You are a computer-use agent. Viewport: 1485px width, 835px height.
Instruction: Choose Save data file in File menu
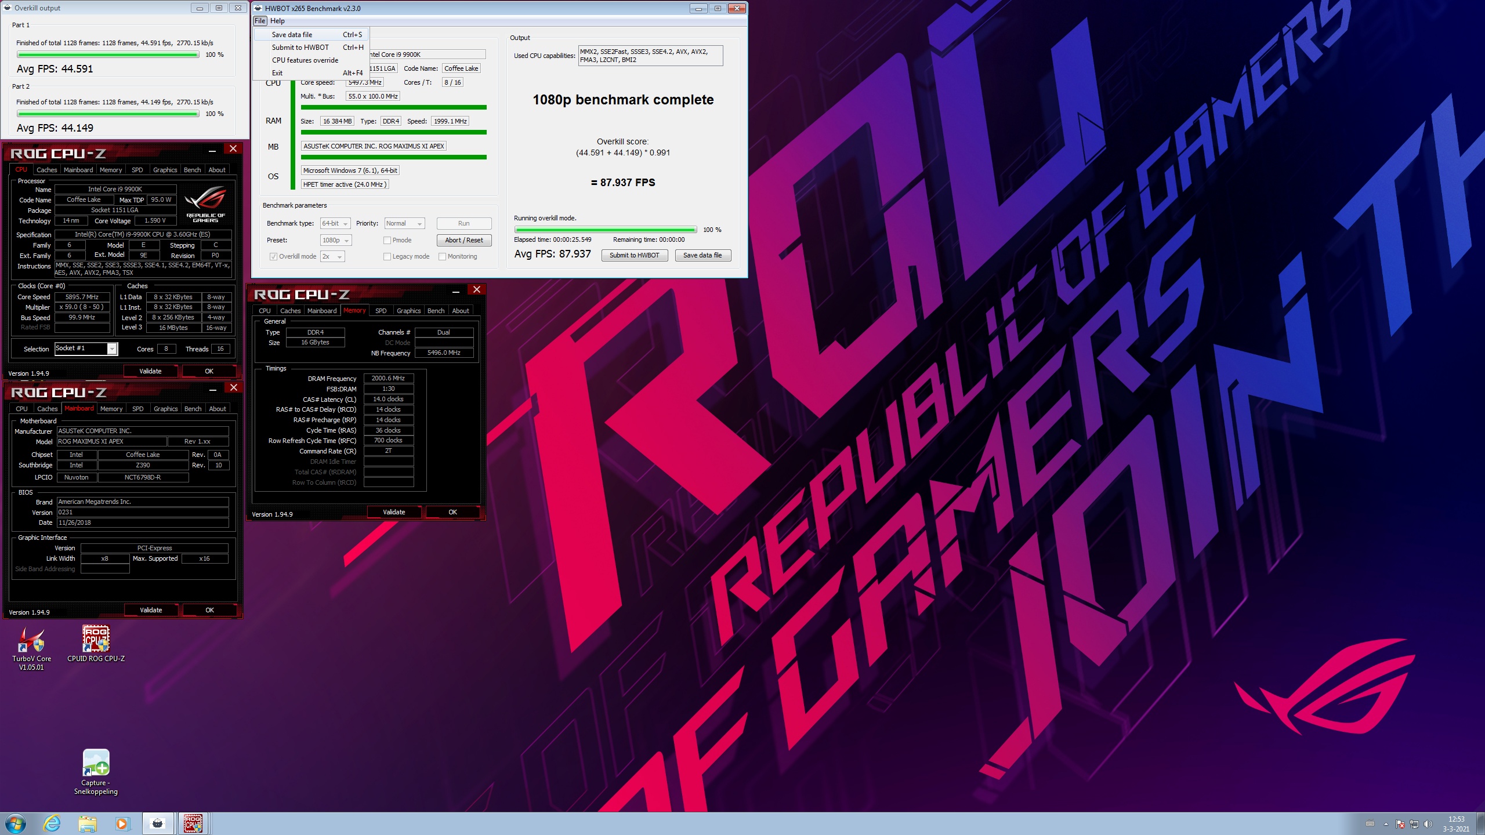click(311, 35)
